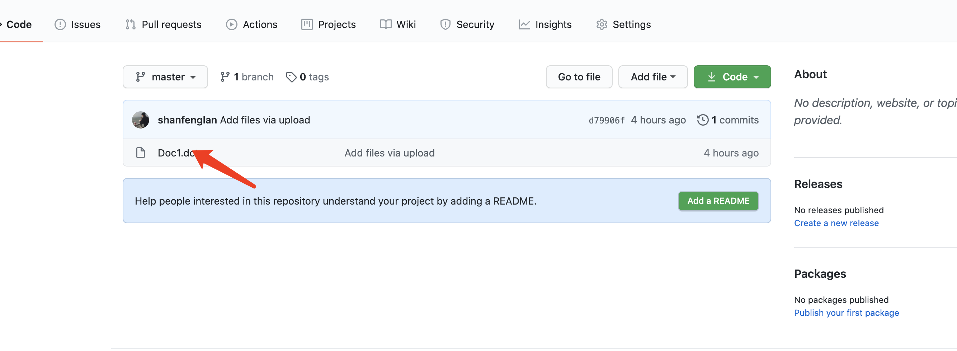Go to the Wiki tab

point(398,24)
